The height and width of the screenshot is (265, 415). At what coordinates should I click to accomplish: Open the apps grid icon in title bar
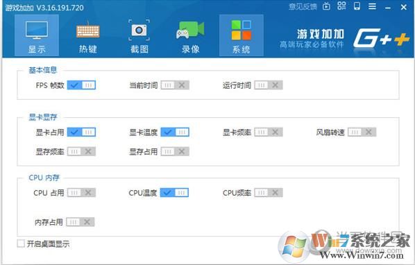pos(341,6)
